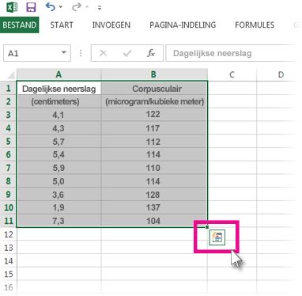Image resolution: width=302 pixels, height=296 pixels.
Task: Select the cell with value 104
Action: [x=154, y=221]
